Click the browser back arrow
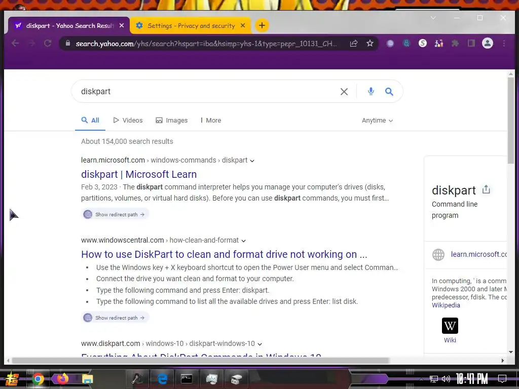 pyautogui.click(x=15, y=44)
